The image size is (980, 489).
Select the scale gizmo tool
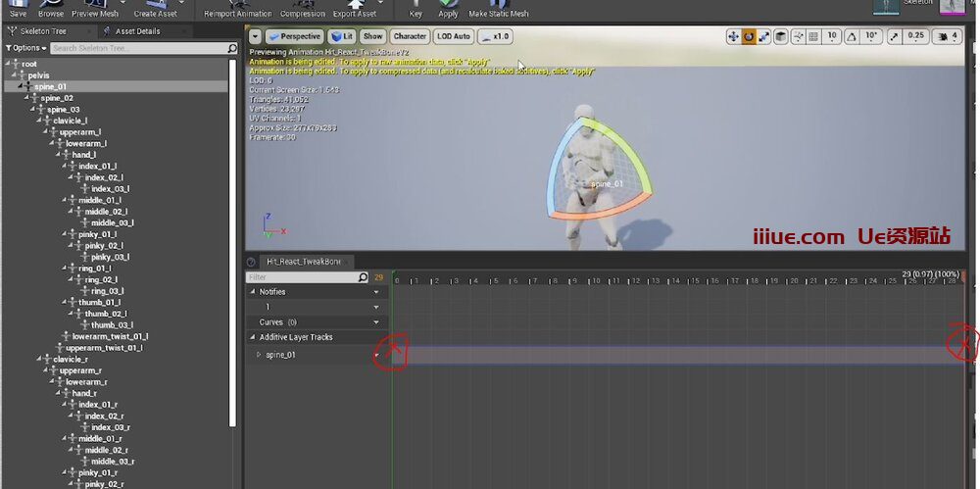(764, 36)
